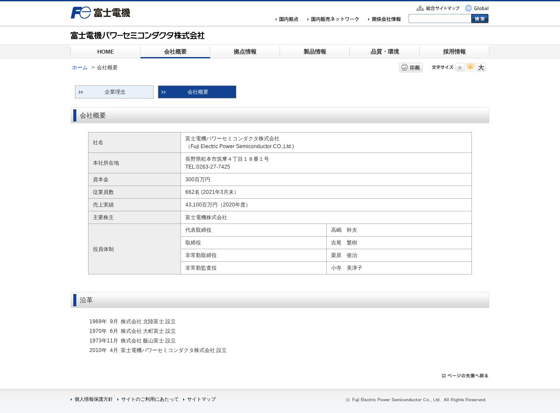Click the 1970年 6月 大町富士 設立 history line
Image resolution: width=560 pixels, height=413 pixels.
coord(133,331)
